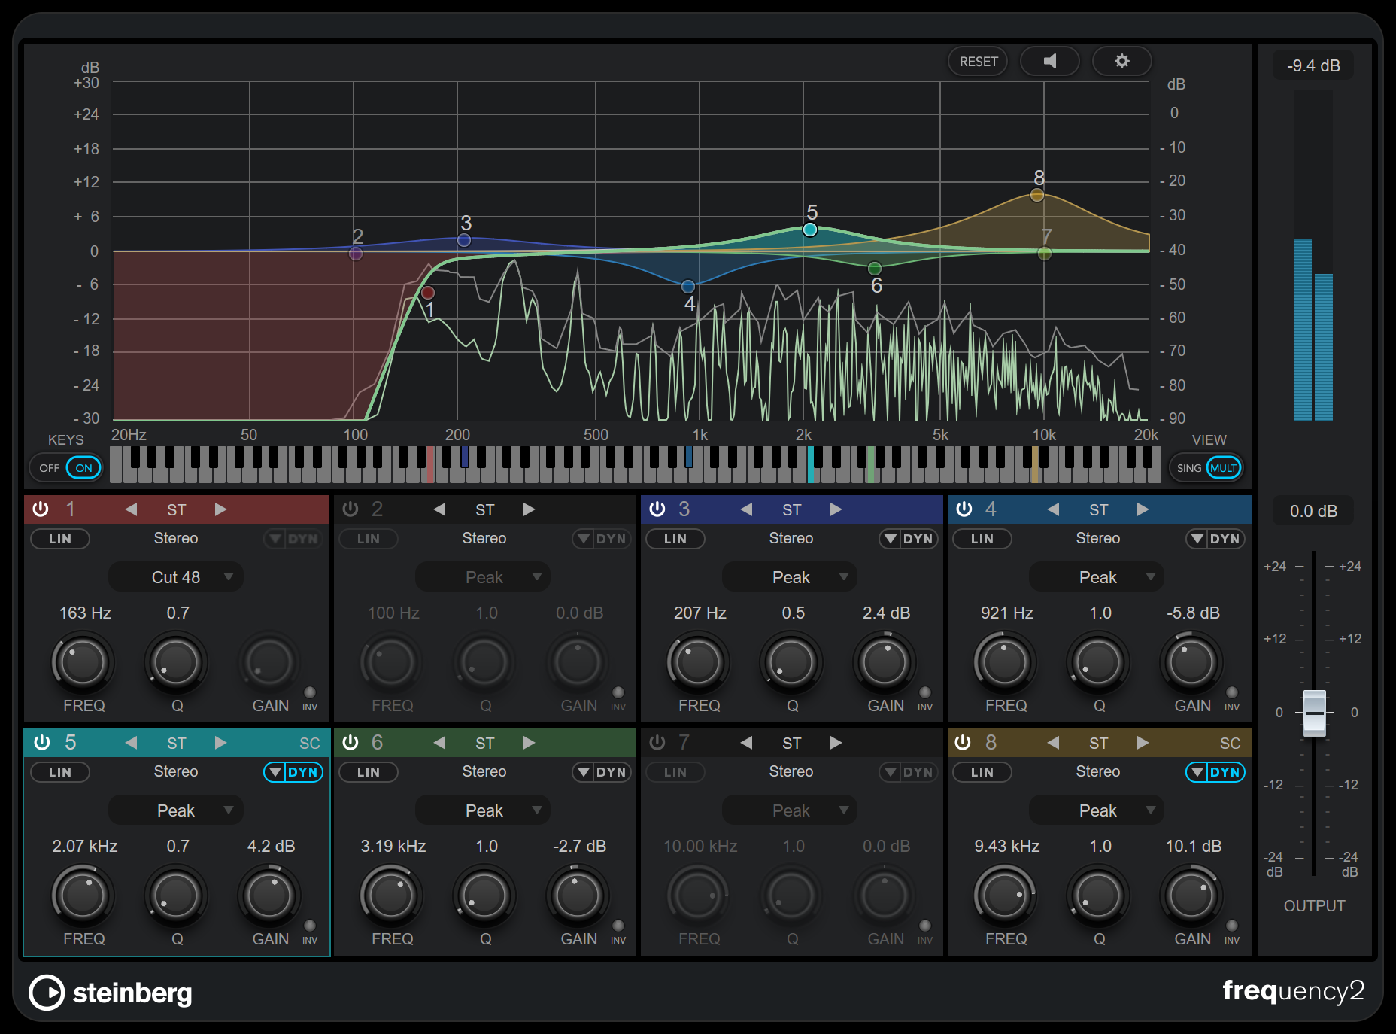The image size is (1396, 1034).
Task: Open band 1 Cut 48 filter type dropdown
Action: [x=176, y=577]
